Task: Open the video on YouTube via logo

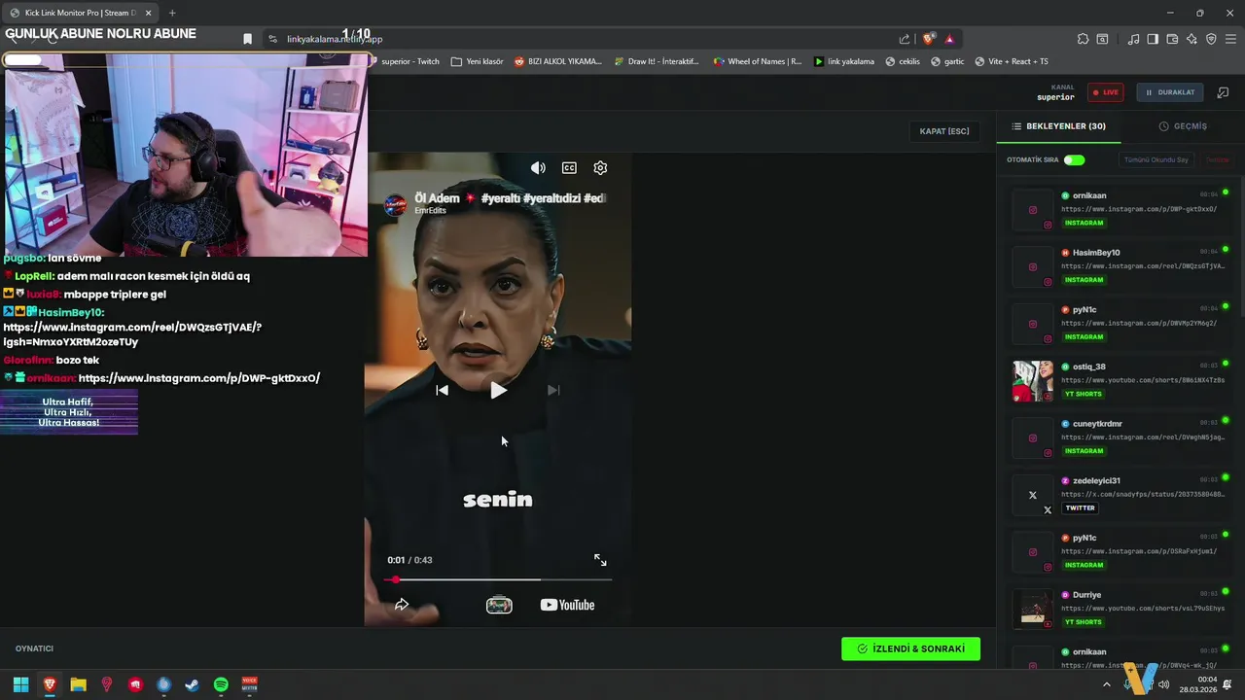Action: point(567,605)
